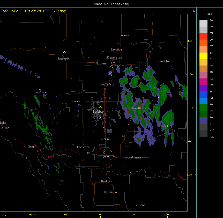Click the yellow V marker east of Calgary
223x218 pixels.
(x=111, y=151)
